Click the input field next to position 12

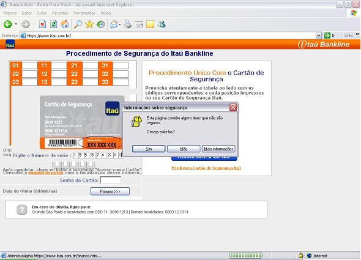point(59,74)
